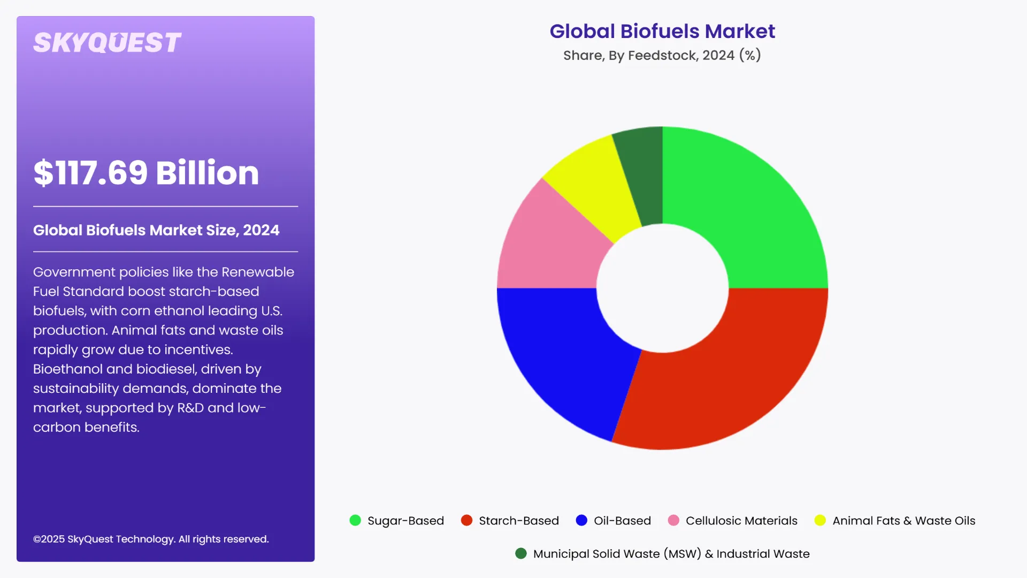Screen dimensions: 1027x578
Task: Click the green Sugar-Based legend dot
Action: click(x=355, y=520)
